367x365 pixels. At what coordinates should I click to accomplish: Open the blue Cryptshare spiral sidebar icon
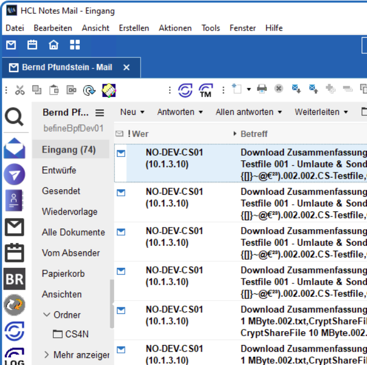[x=14, y=331]
